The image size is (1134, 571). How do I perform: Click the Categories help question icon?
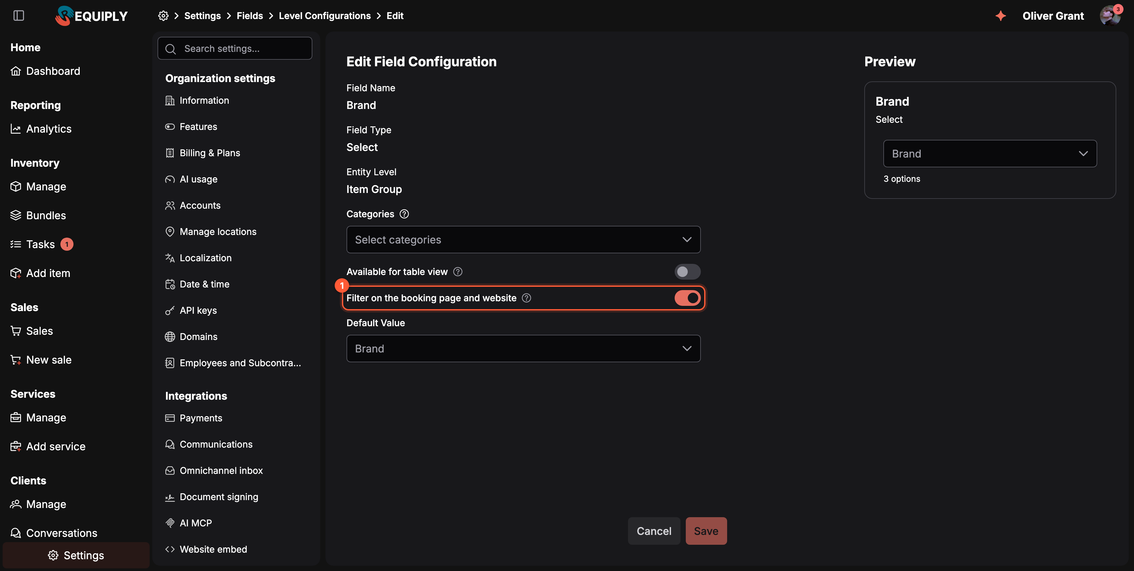tap(404, 214)
